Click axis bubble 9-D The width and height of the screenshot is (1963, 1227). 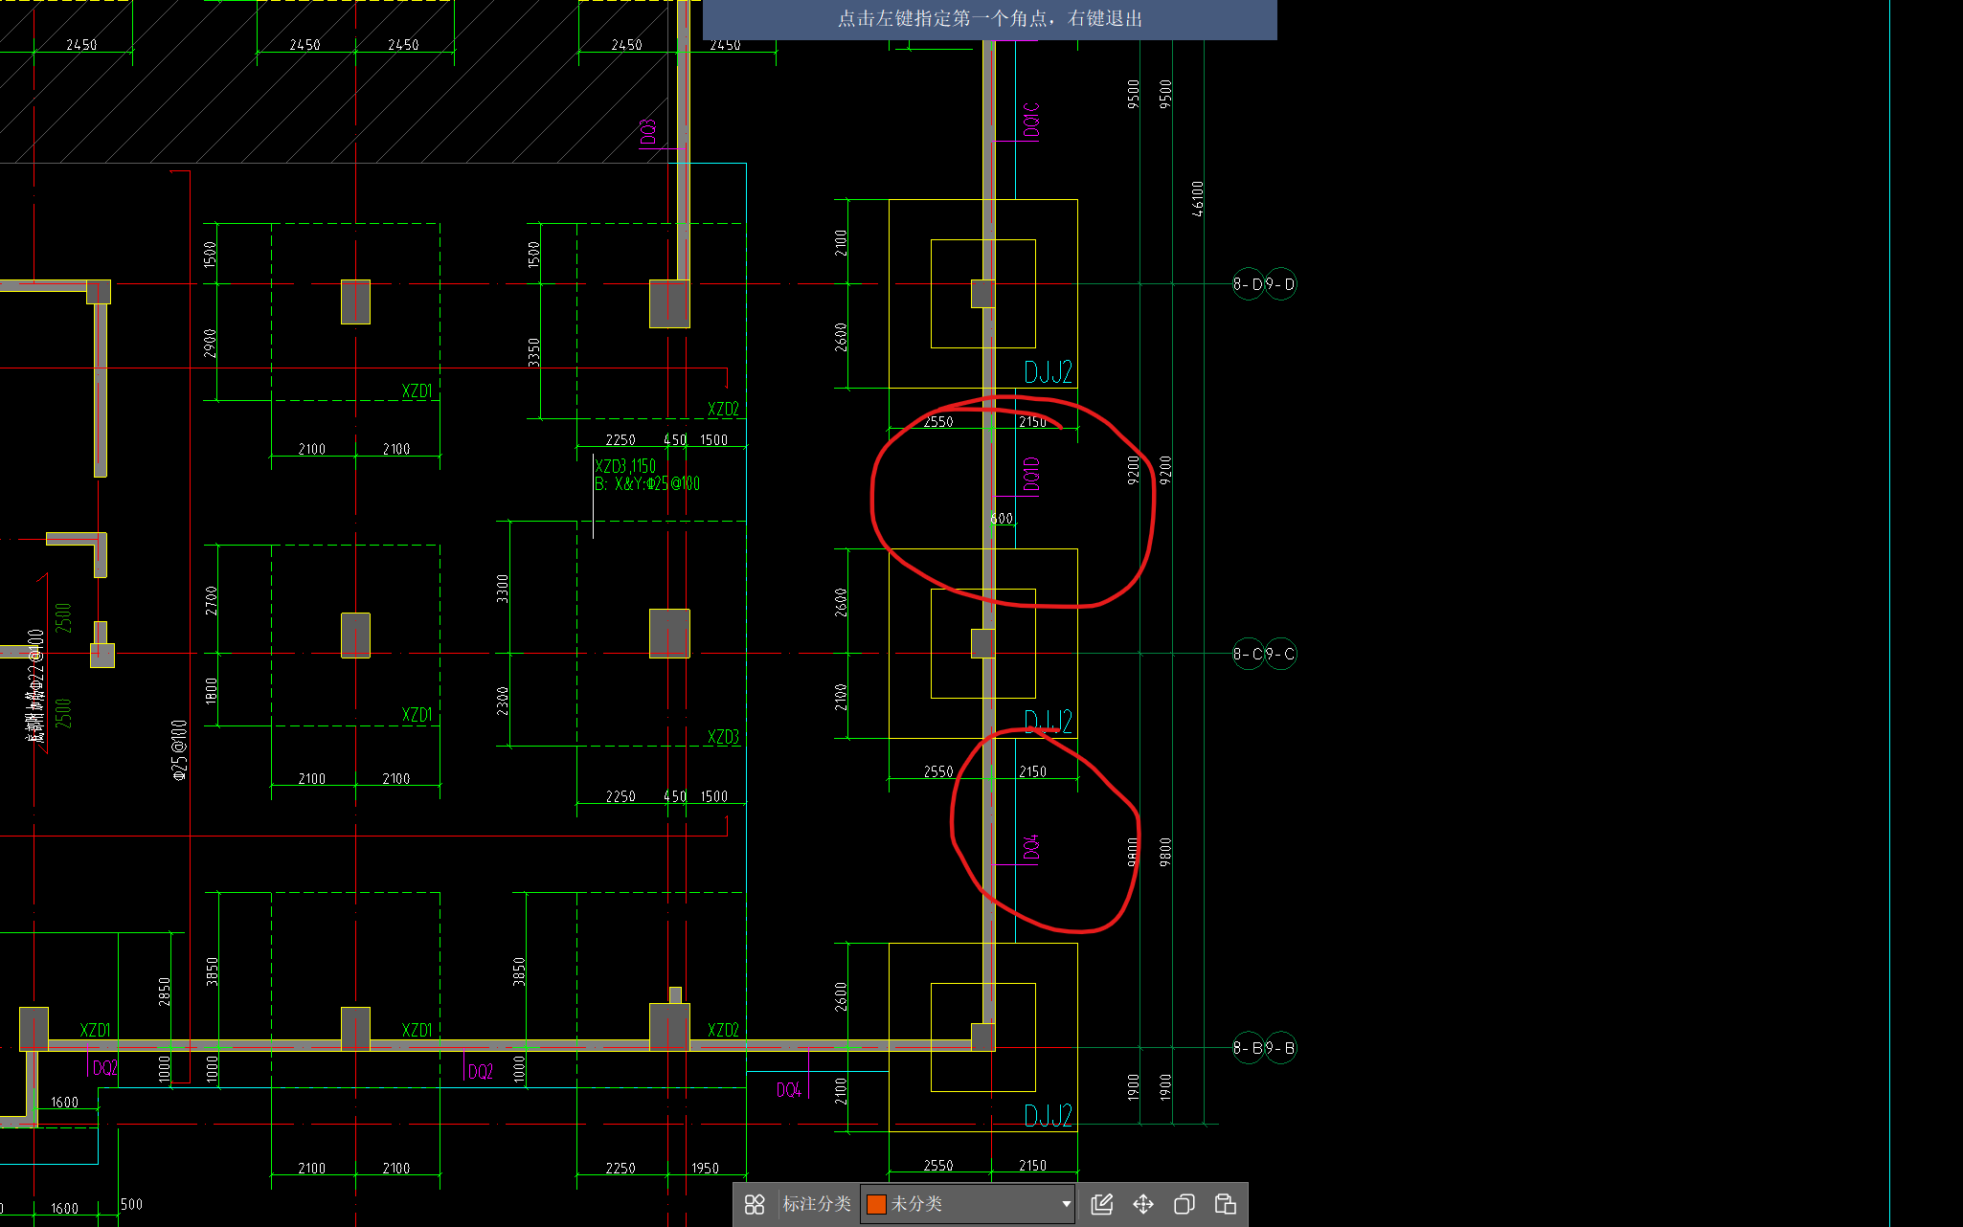(x=1280, y=284)
